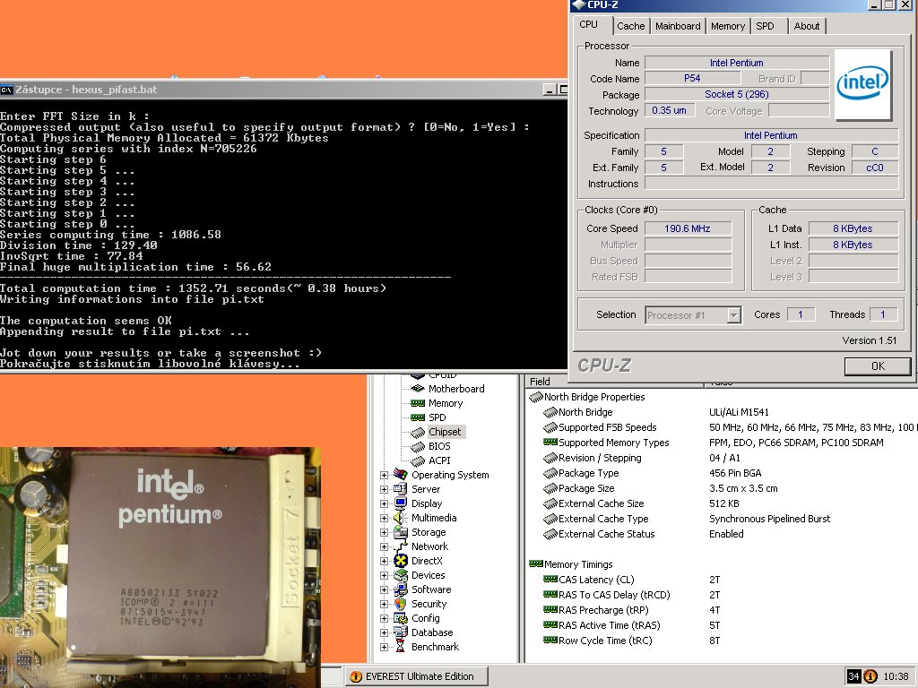Click the Benchmark hourglass icon
Image resolution: width=918 pixels, height=688 pixels.
[401, 647]
